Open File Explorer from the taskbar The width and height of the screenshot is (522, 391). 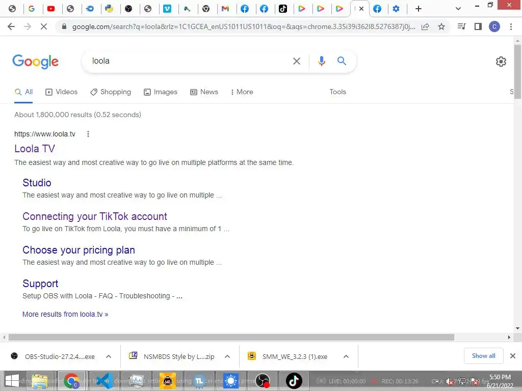pyautogui.click(x=40, y=381)
